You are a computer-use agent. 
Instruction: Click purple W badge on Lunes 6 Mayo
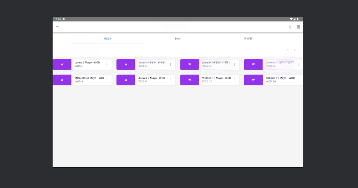tap(62, 64)
